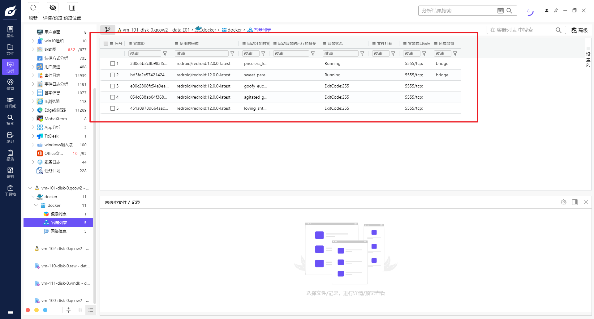
Task: Expand the Edge浏览器 tree node
Action: (33, 110)
